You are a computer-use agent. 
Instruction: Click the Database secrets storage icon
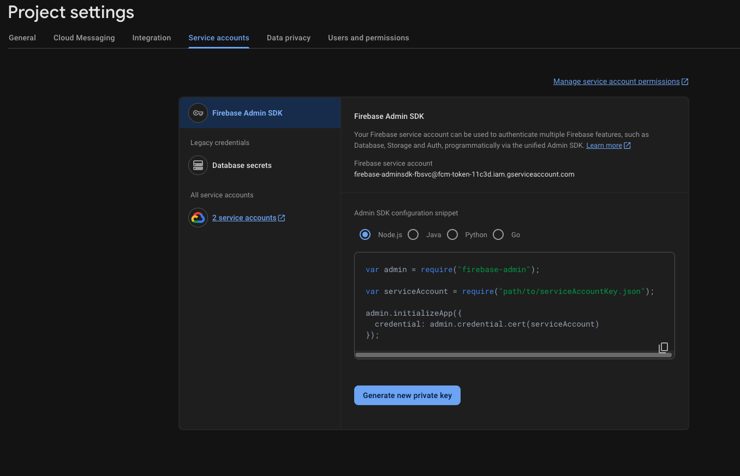point(198,165)
